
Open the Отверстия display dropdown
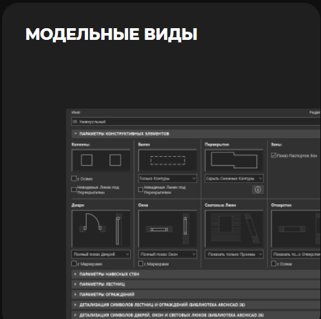coord(296,254)
